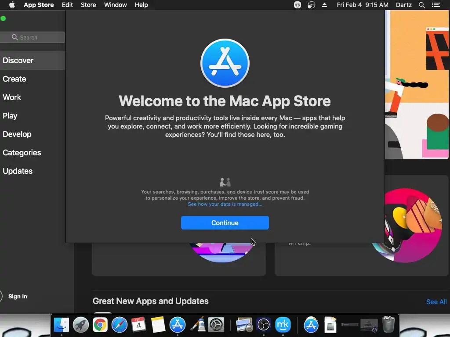Select Play in the sidebar
Image resolution: width=450 pixels, height=337 pixels.
pyautogui.click(x=10, y=116)
